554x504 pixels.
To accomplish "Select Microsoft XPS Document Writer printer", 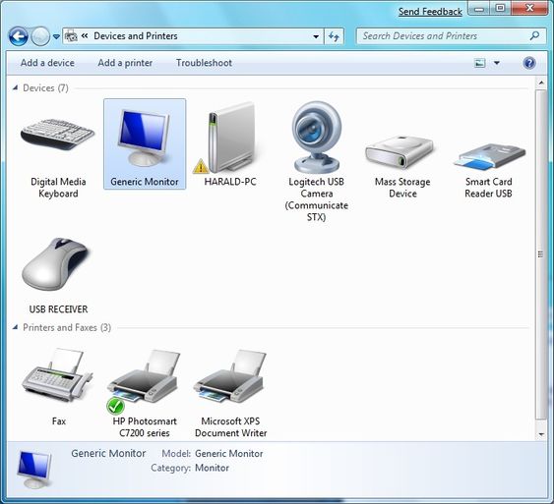I will (230, 391).
